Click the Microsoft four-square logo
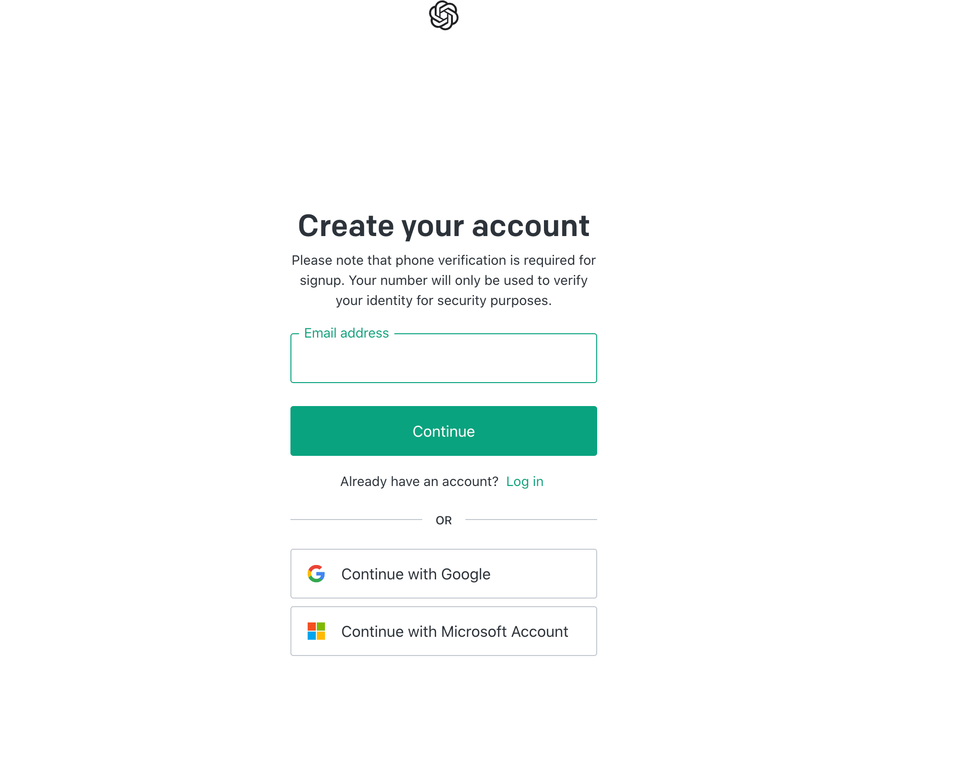 [x=316, y=631]
